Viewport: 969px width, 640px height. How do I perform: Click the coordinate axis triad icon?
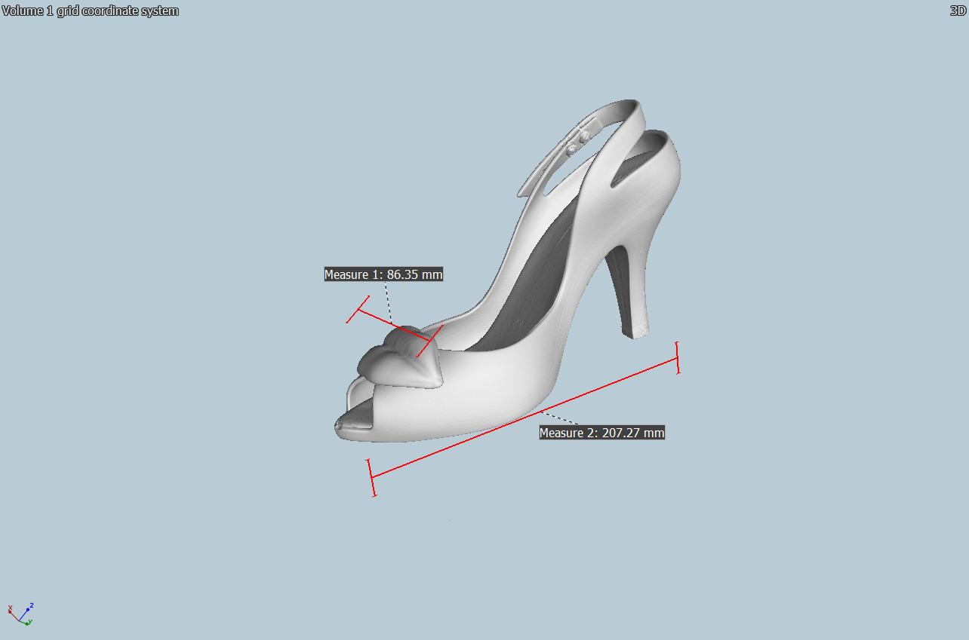(x=20, y=614)
